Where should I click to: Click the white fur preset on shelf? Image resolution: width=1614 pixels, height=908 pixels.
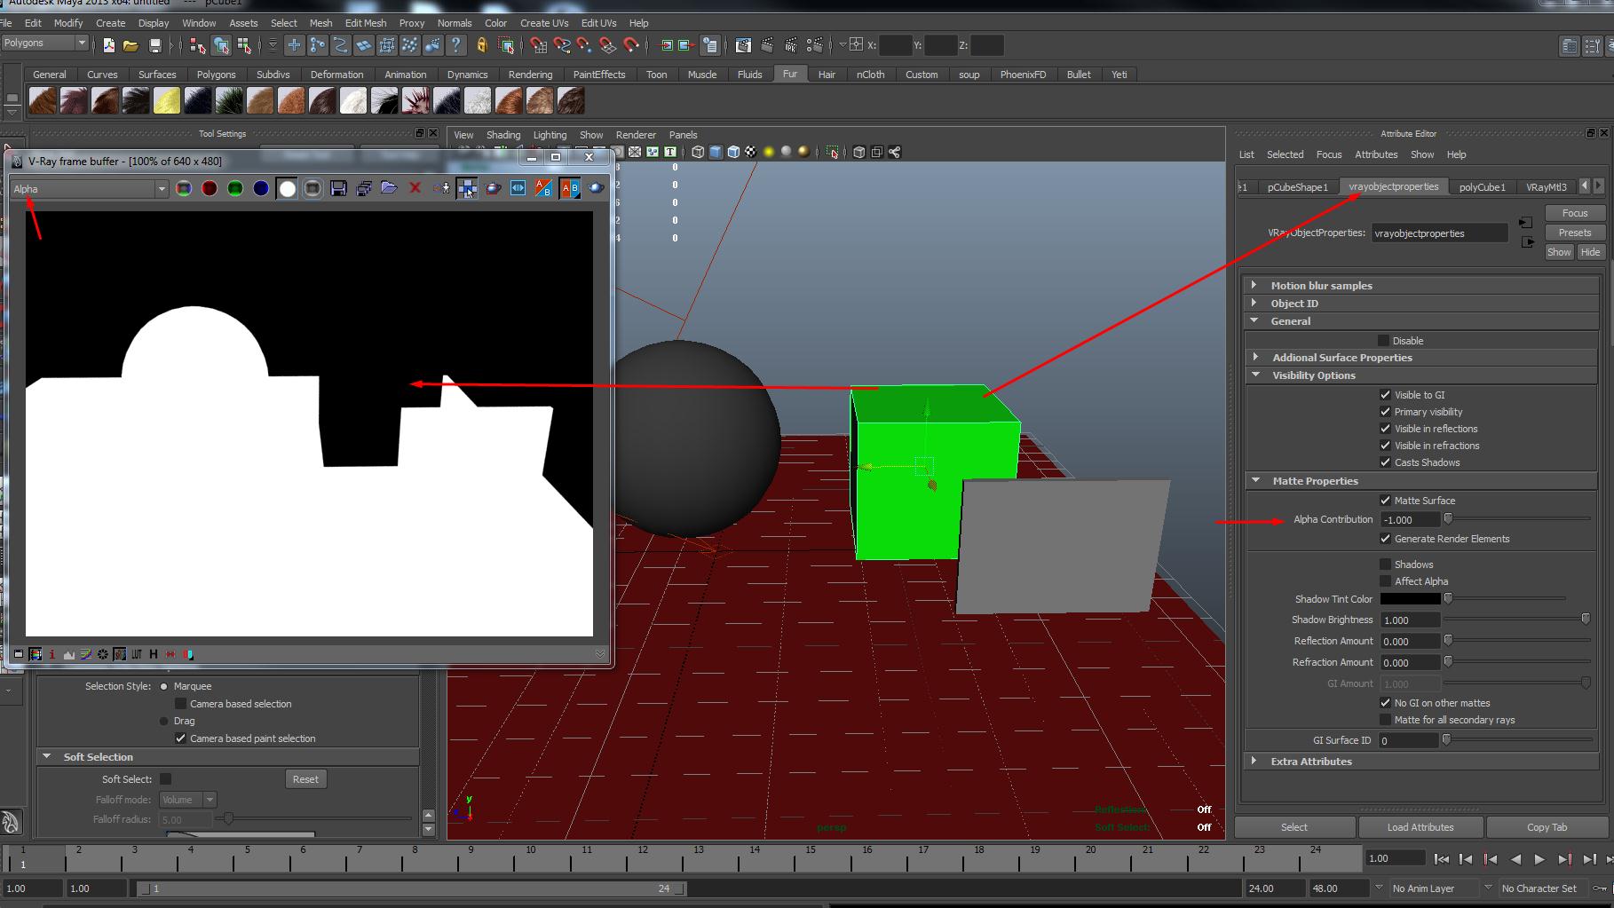coord(353,100)
